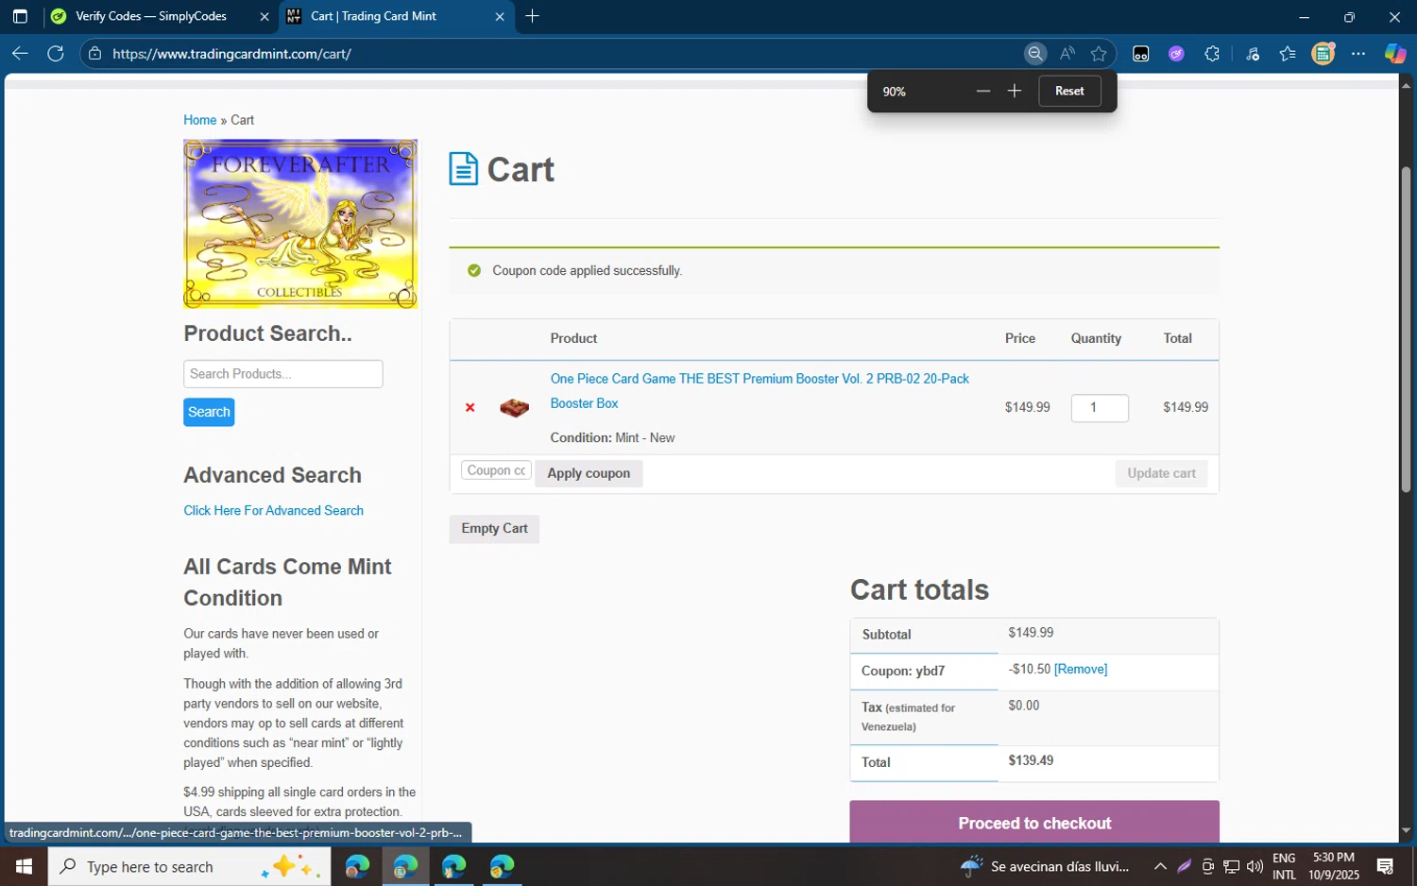Screen dimensions: 1417x886
Task: Open the tab actions menu icon
Action: pyautogui.click(x=20, y=16)
